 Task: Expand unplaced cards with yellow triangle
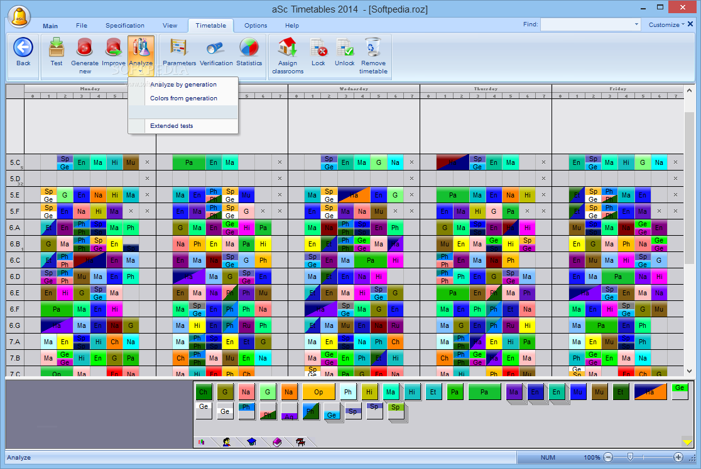688,442
